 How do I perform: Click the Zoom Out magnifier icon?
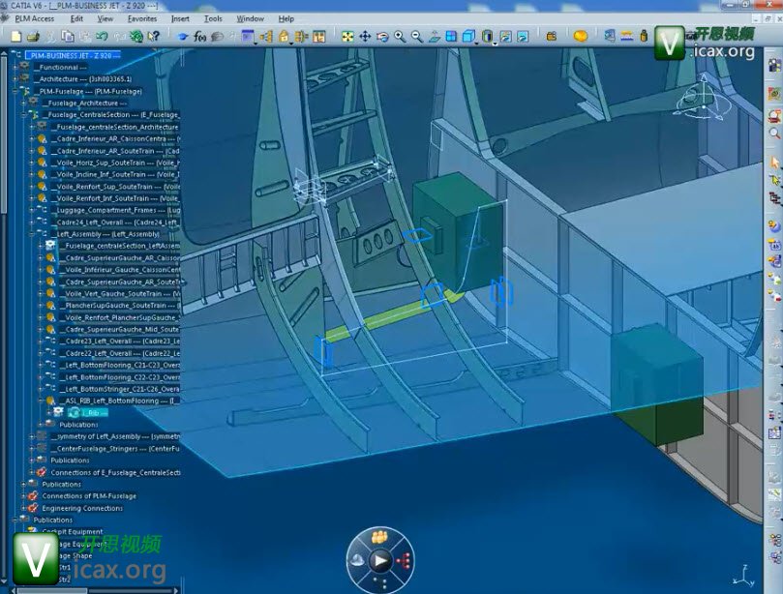[x=417, y=37]
